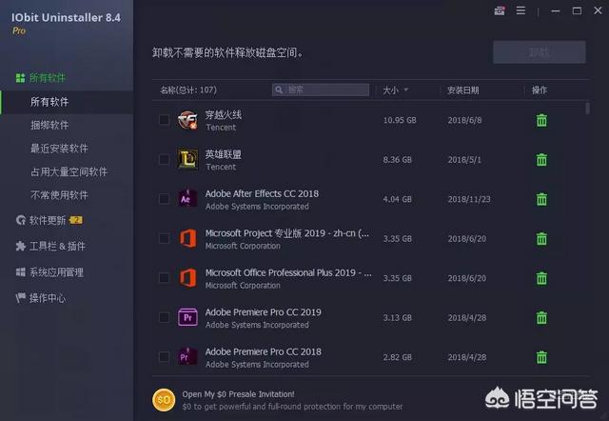Image resolution: width=609 pixels, height=421 pixels.
Task: Click the "4.04 GB" size value
Action: [397, 199]
